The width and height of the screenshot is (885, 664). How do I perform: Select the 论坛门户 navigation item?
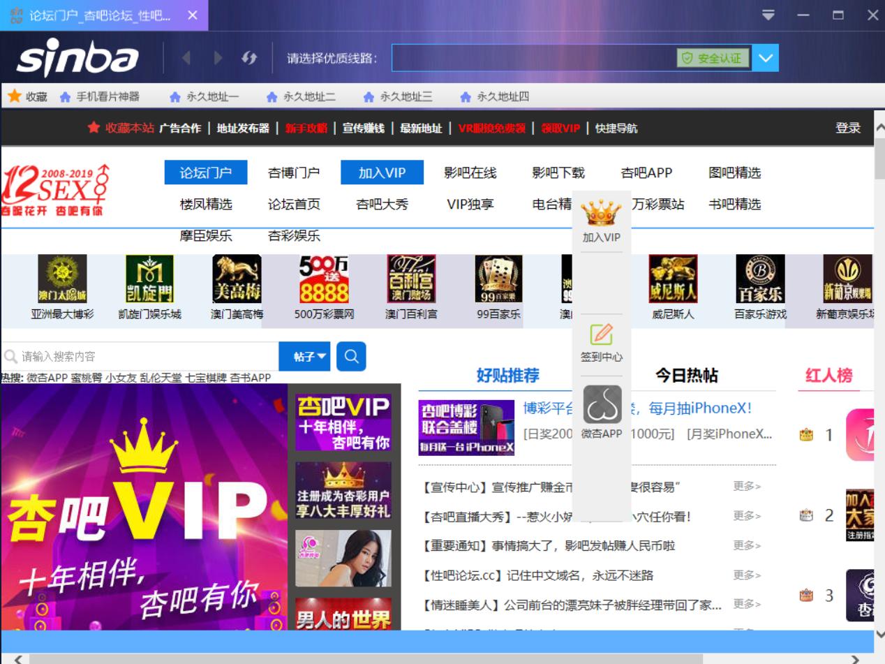click(206, 172)
